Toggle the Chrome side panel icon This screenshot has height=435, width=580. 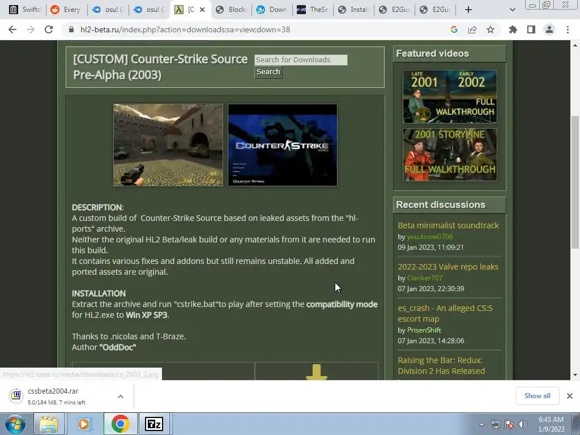click(x=531, y=29)
